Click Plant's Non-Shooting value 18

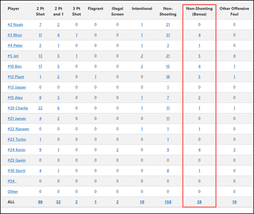168,77
